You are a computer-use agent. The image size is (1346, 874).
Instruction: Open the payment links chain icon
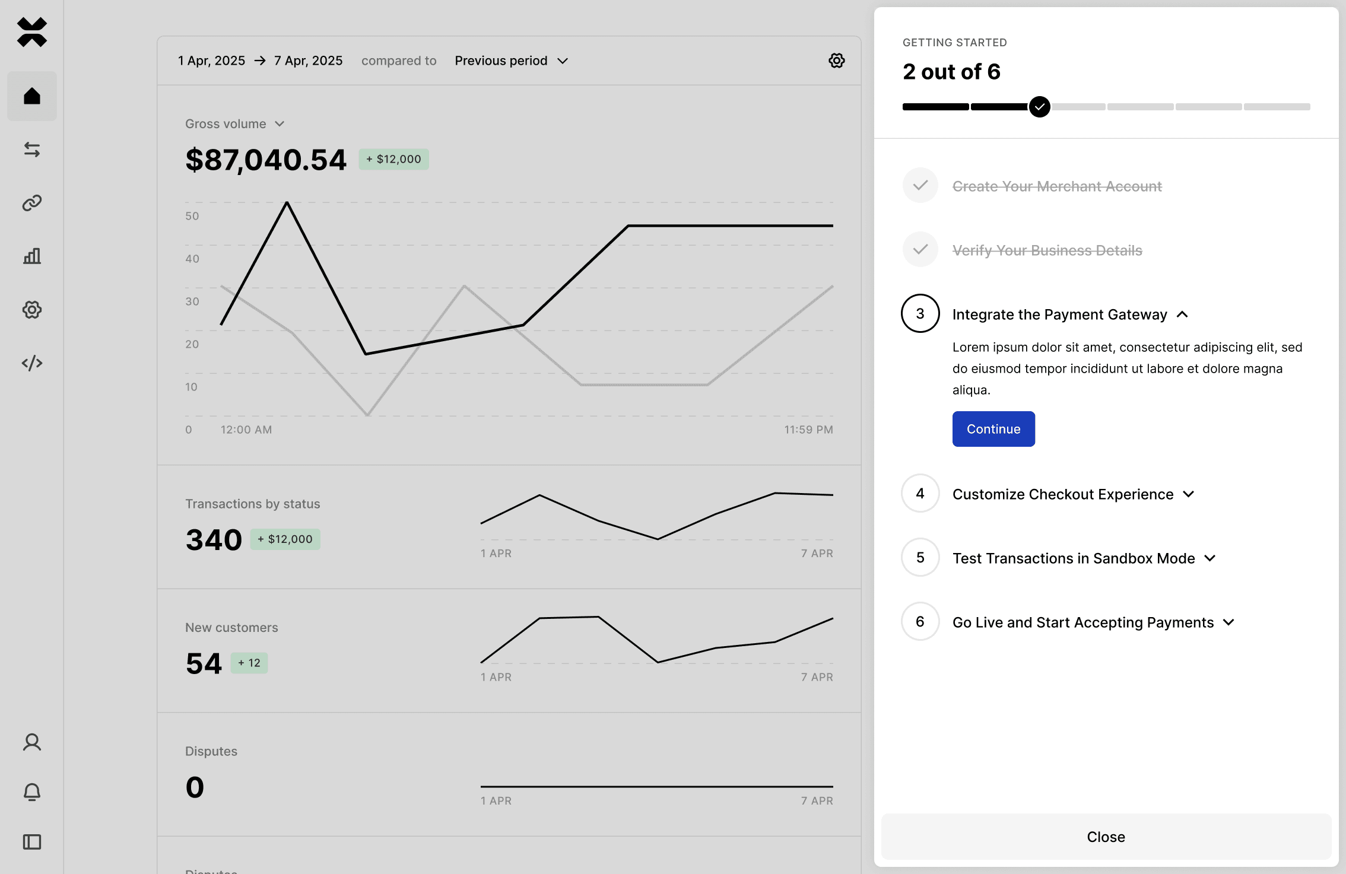coord(32,203)
